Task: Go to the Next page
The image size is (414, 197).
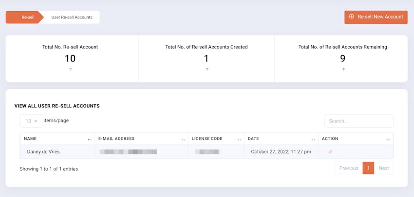Action: pyautogui.click(x=384, y=168)
